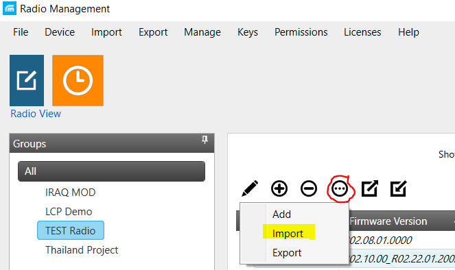
Task: Open the orange clock scheduler icon
Action: coord(78,80)
